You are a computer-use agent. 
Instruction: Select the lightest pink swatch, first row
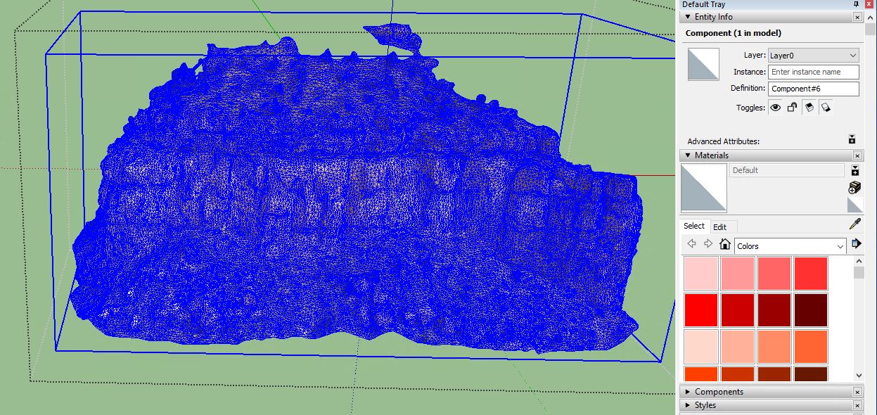[x=700, y=274]
